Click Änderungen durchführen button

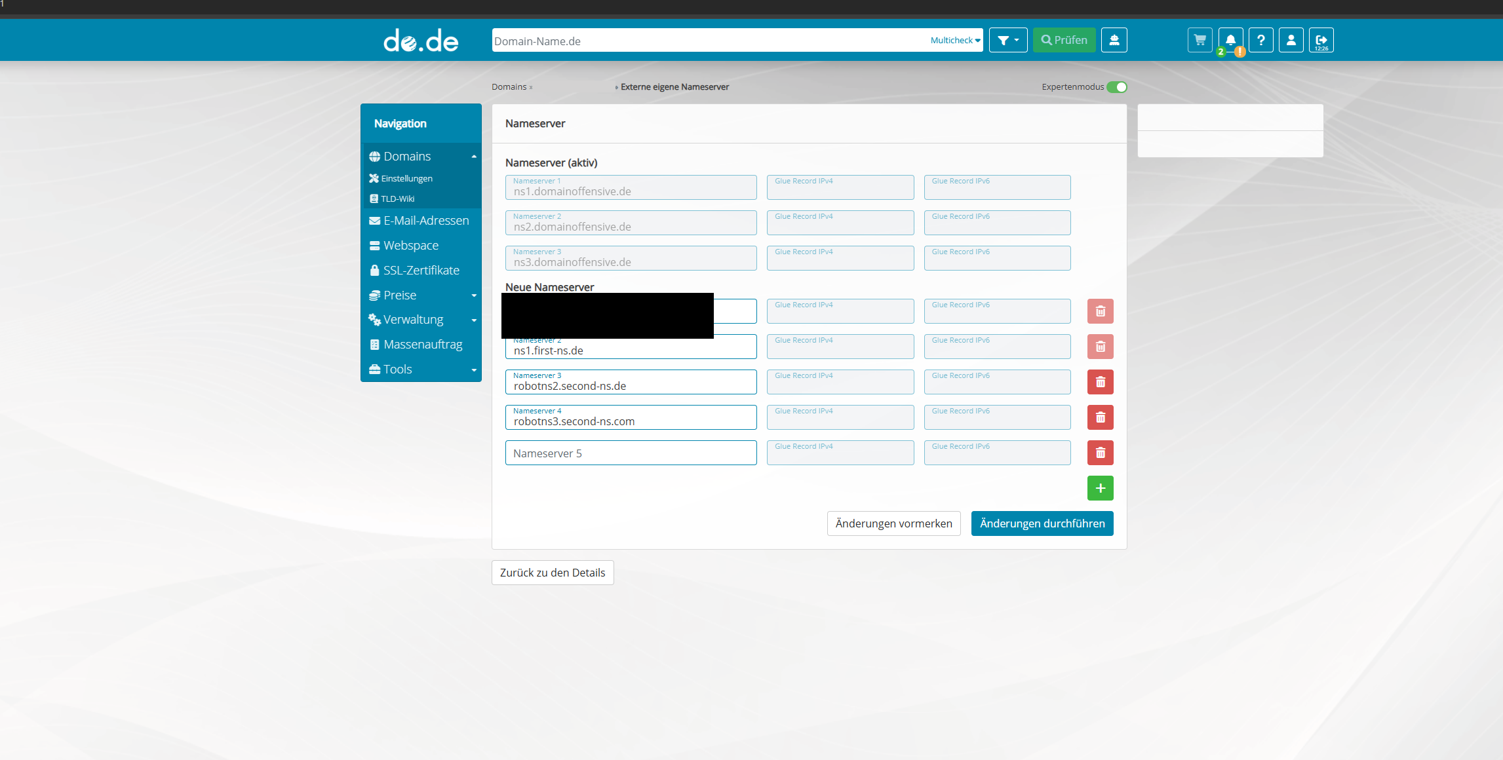coord(1042,523)
